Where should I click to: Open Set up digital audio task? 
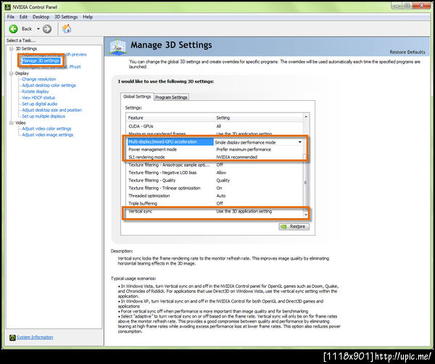click(x=40, y=104)
